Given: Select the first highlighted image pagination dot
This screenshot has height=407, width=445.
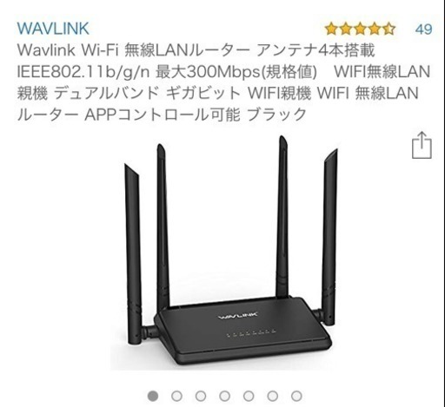Looking at the screenshot, I should point(153,396).
